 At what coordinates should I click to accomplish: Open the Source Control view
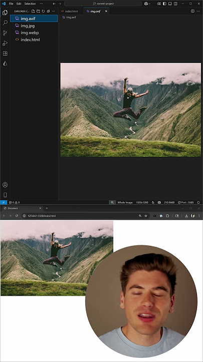click(x=5, y=33)
